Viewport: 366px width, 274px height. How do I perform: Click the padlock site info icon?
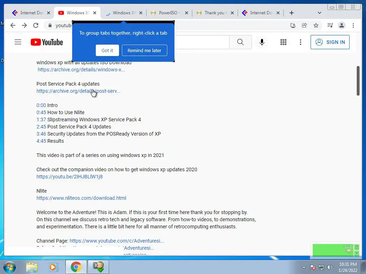coord(50,25)
